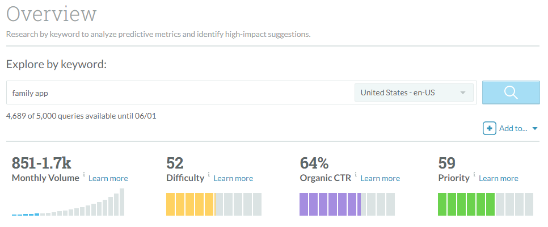Click the 851-1.7k monthly volume value

(41, 163)
